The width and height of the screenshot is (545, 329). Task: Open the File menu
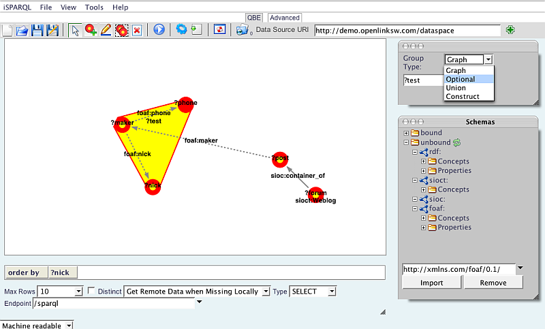(x=46, y=7)
